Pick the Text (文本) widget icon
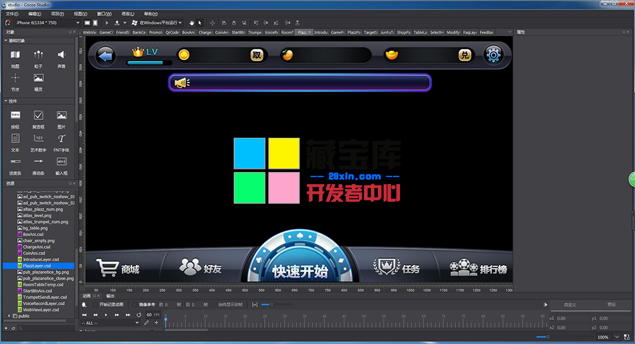Viewport: 635px width, 344px height. (15, 138)
